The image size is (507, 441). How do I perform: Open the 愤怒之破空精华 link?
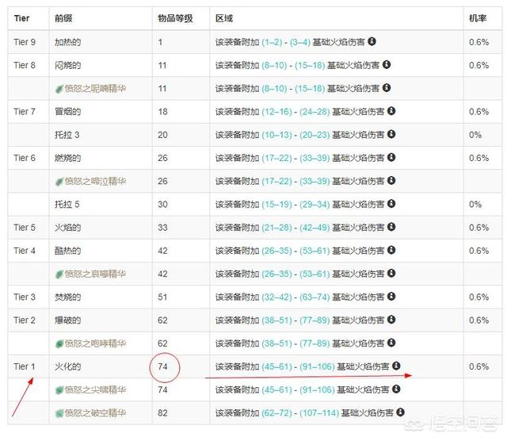point(95,413)
